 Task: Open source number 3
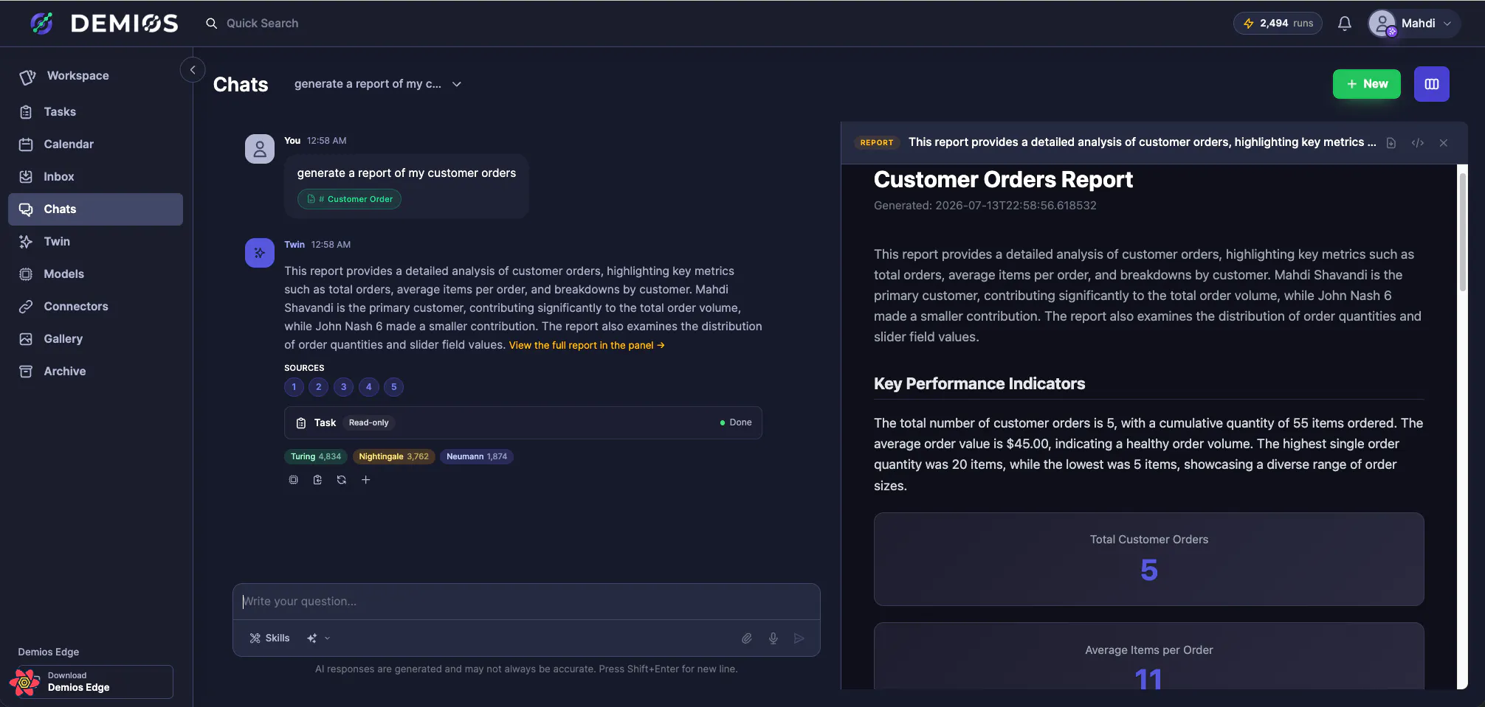click(343, 387)
